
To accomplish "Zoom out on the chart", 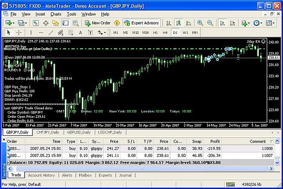I will (x=210, y=23).
